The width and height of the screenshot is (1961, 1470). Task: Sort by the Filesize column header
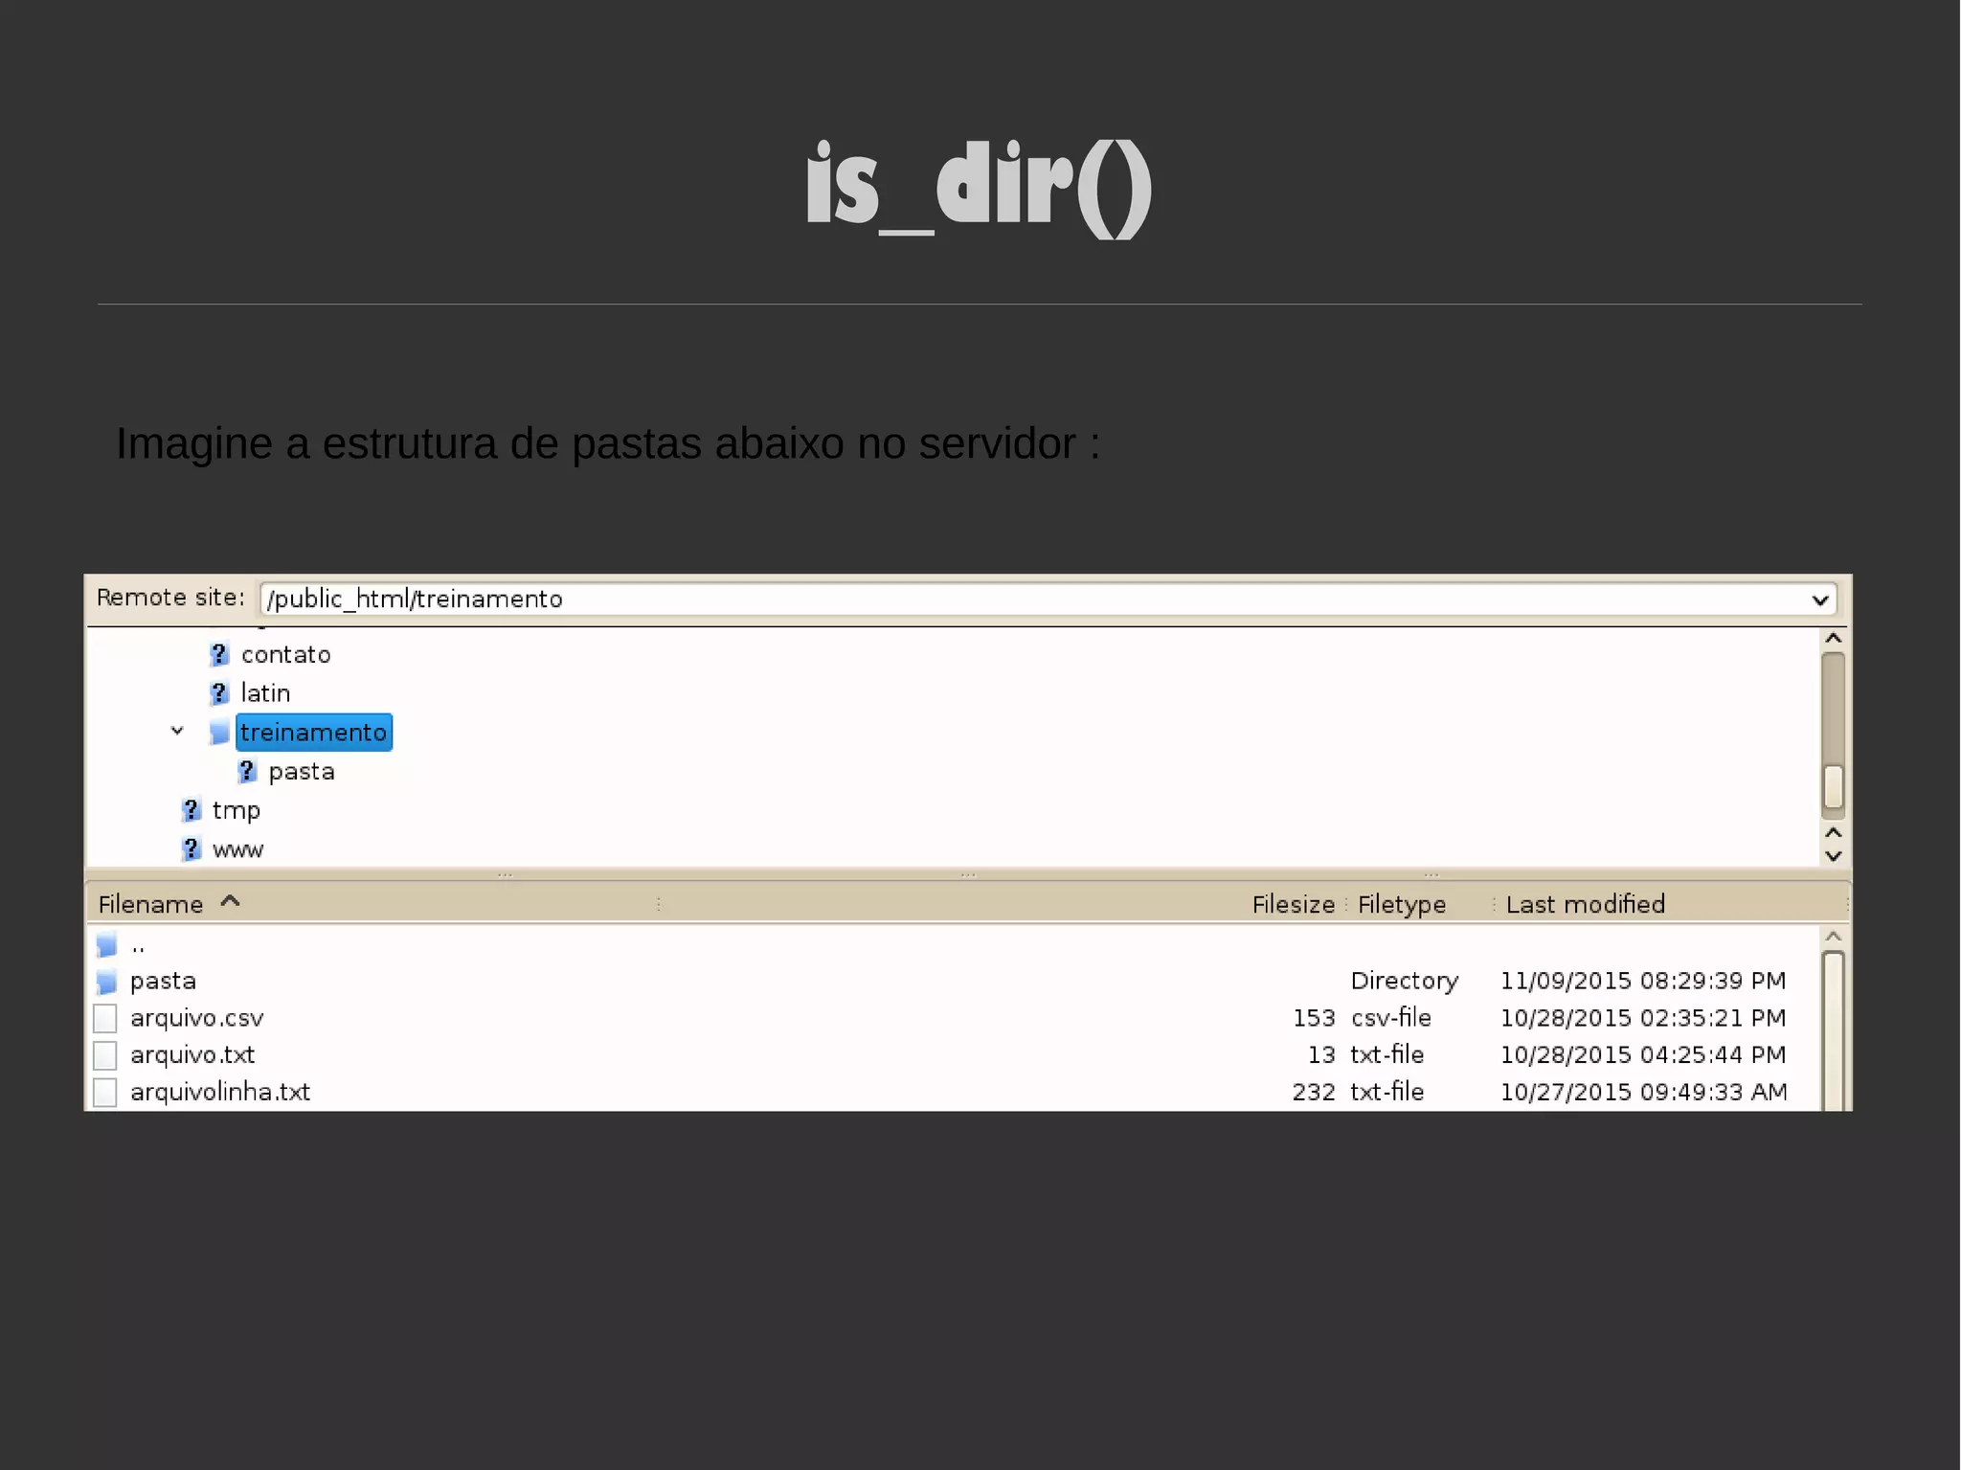(1293, 904)
